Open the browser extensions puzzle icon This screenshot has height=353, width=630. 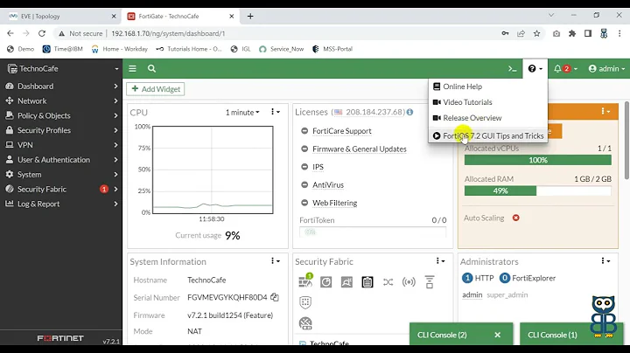pyautogui.click(x=572, y=34)
